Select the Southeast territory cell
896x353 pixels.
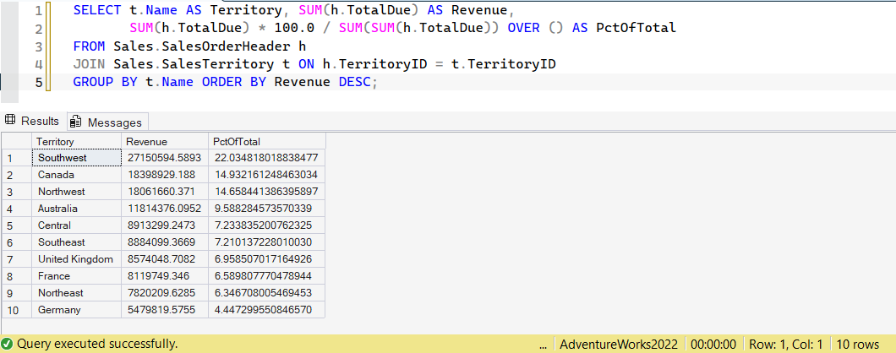point(77,242)
